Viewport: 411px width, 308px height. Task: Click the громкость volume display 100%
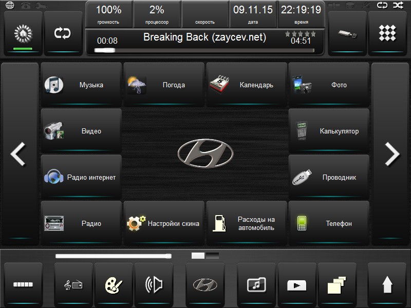click(x=108, y=14)
